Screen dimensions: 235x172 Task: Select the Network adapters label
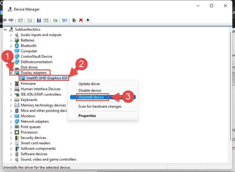[35, 121]
